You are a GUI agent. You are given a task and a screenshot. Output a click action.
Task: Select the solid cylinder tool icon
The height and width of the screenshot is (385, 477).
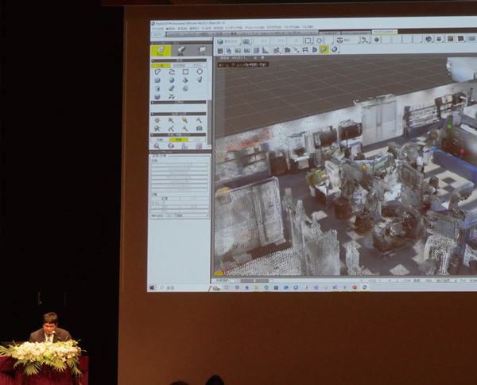[x=157, y=96]
